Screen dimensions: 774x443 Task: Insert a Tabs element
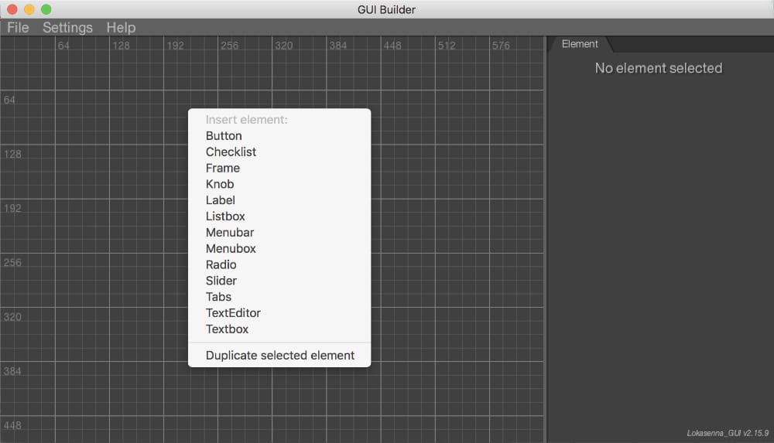279,297
